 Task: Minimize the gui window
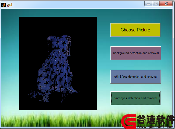148,4
